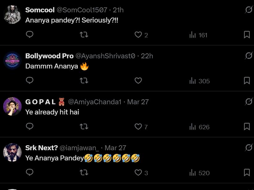The width and height of the screenshot is (254, 190).
Task: Click the bookmark icon on Bollywood Pro's tweet
Action: click(x=247, y=81)
